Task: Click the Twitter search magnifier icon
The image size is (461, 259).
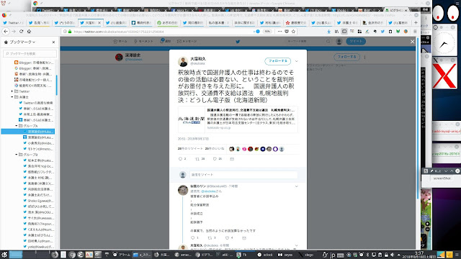Action: pyautogui.click(x=328, y=42)
